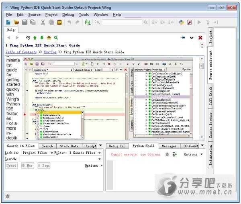Open Options menu in Python Shell

pos(193,154)
